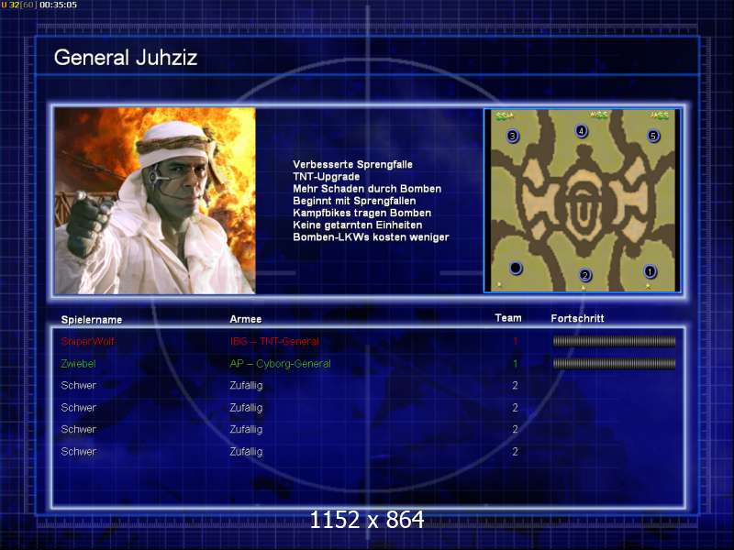Screen dimensions: 734x550
Task: Click the 'Armee' column header
Action: point(246,319)
